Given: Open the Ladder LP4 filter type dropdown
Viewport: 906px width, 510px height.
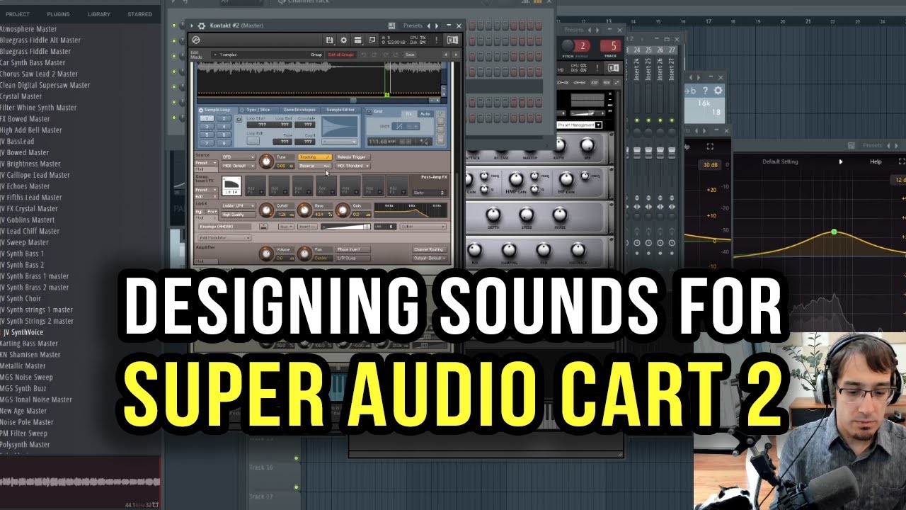Looking at the screenshot, I should (239, 206).
